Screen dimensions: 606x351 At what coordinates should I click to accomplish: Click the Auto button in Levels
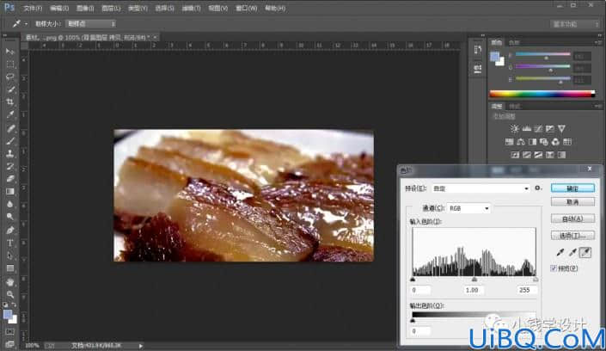click(x=572, y=219)
